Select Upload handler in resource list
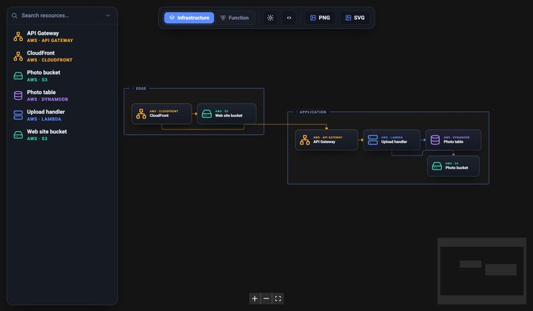The image size is (533, 311). coord(62,116)
